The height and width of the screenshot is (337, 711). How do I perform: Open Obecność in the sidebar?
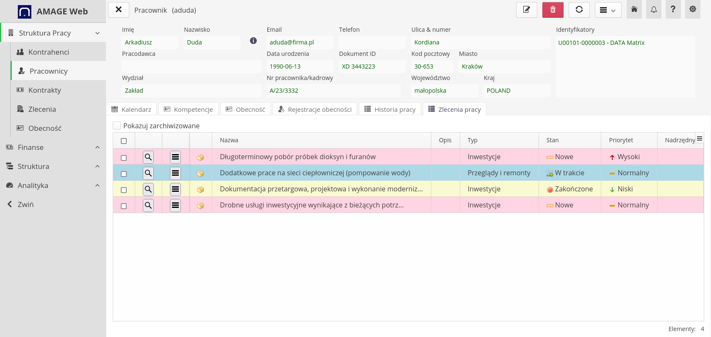pyautogui.click(x=58, y=128)
